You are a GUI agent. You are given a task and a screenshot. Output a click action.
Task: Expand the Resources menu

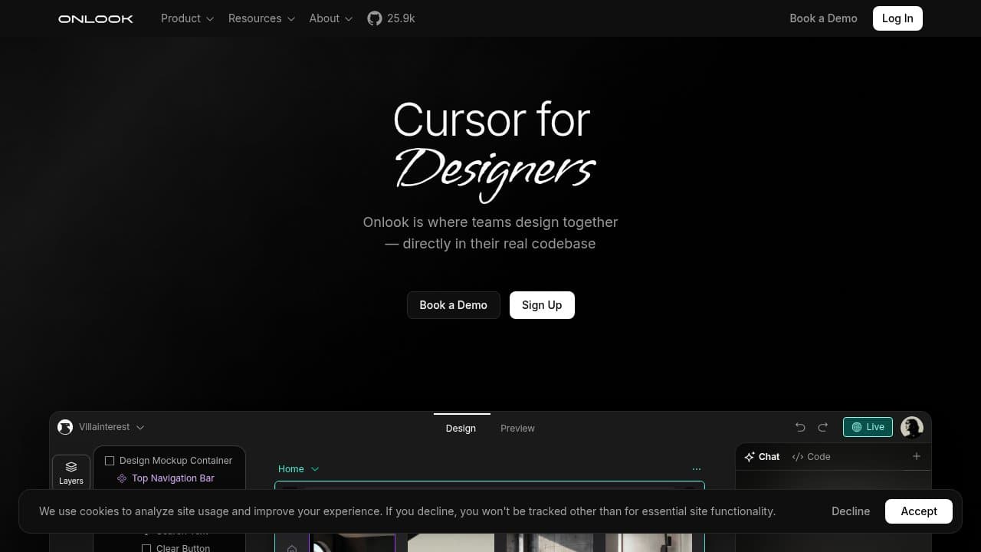pyautogui.click(x=261, y=18)
